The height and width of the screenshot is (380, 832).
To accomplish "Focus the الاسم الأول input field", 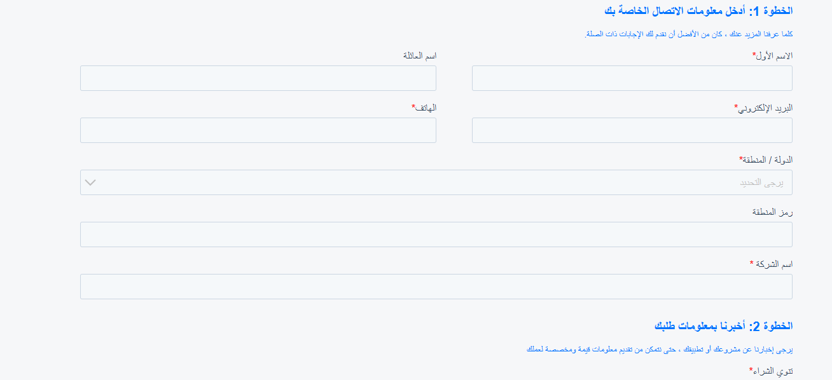I will point(632,78).
